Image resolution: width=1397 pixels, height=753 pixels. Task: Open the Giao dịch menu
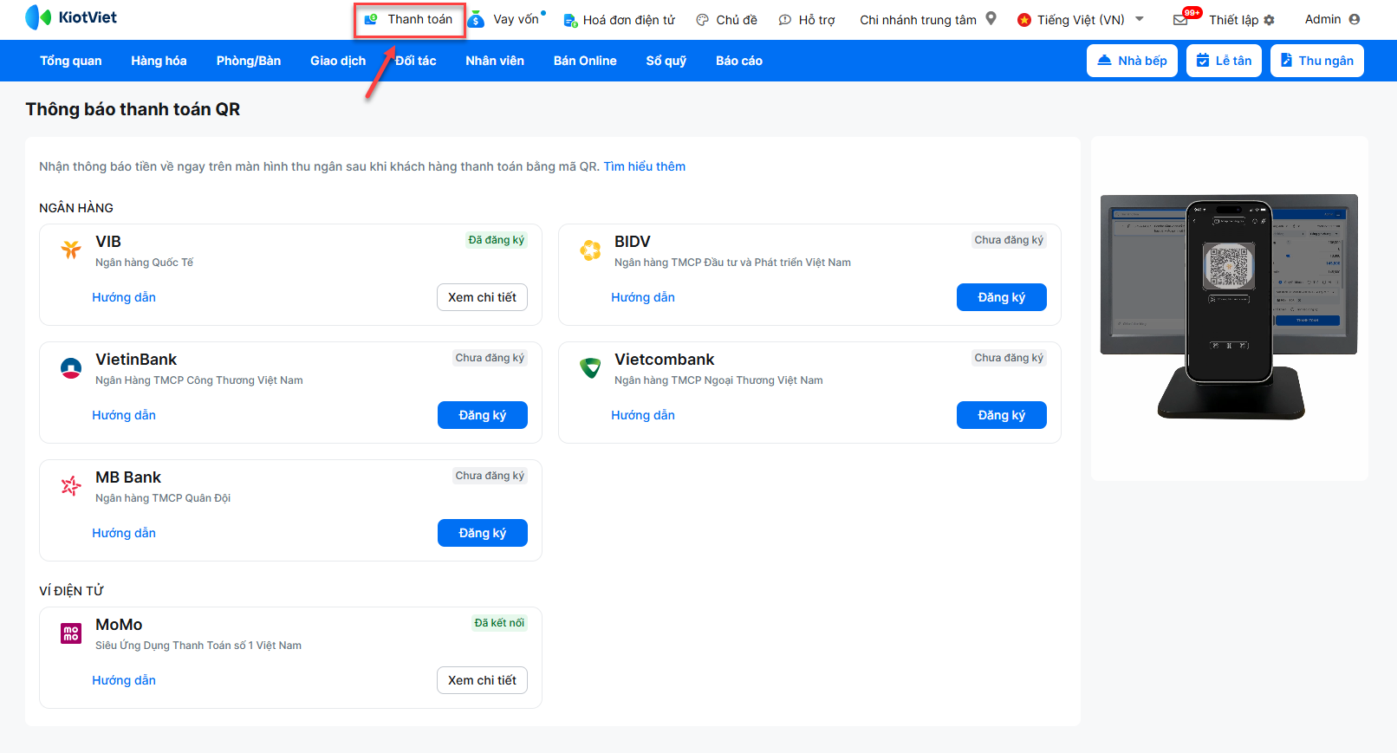tap(338, 61)
